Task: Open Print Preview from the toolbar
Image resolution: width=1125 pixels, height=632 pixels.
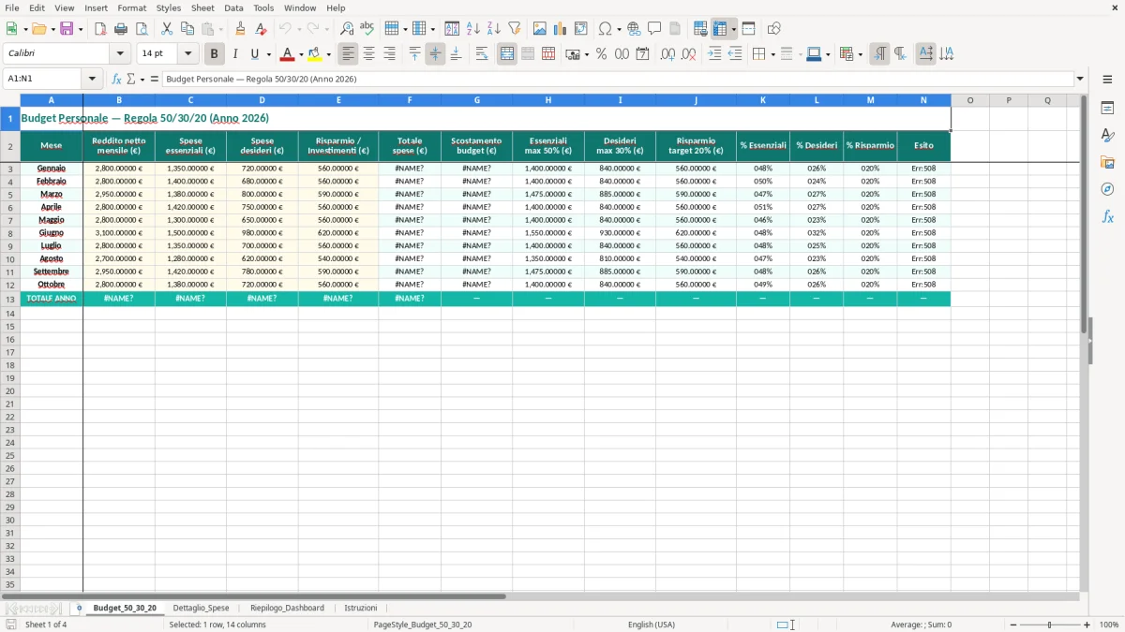Action: click(142, 29)
